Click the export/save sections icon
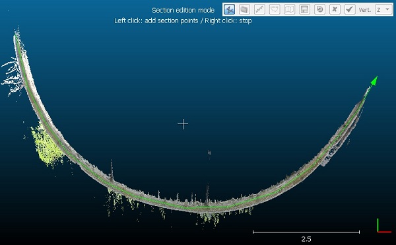Screen dimensions: 396x245 pos(304,10)
